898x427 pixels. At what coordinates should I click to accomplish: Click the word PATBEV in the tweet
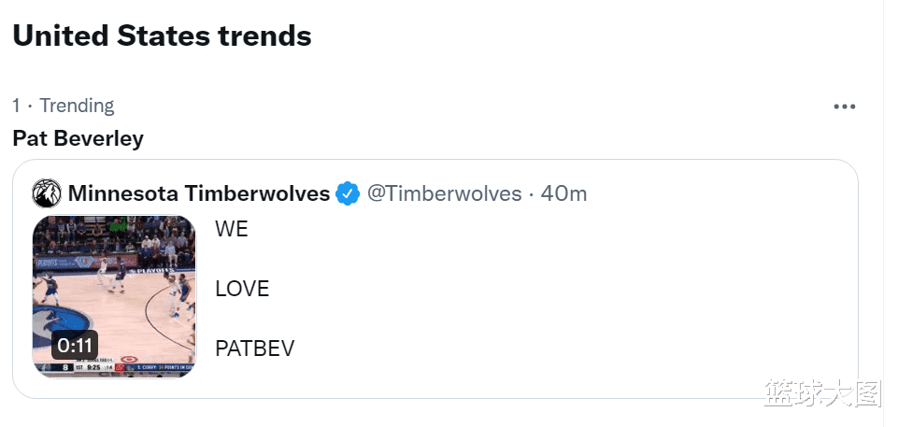click(255, 348)
